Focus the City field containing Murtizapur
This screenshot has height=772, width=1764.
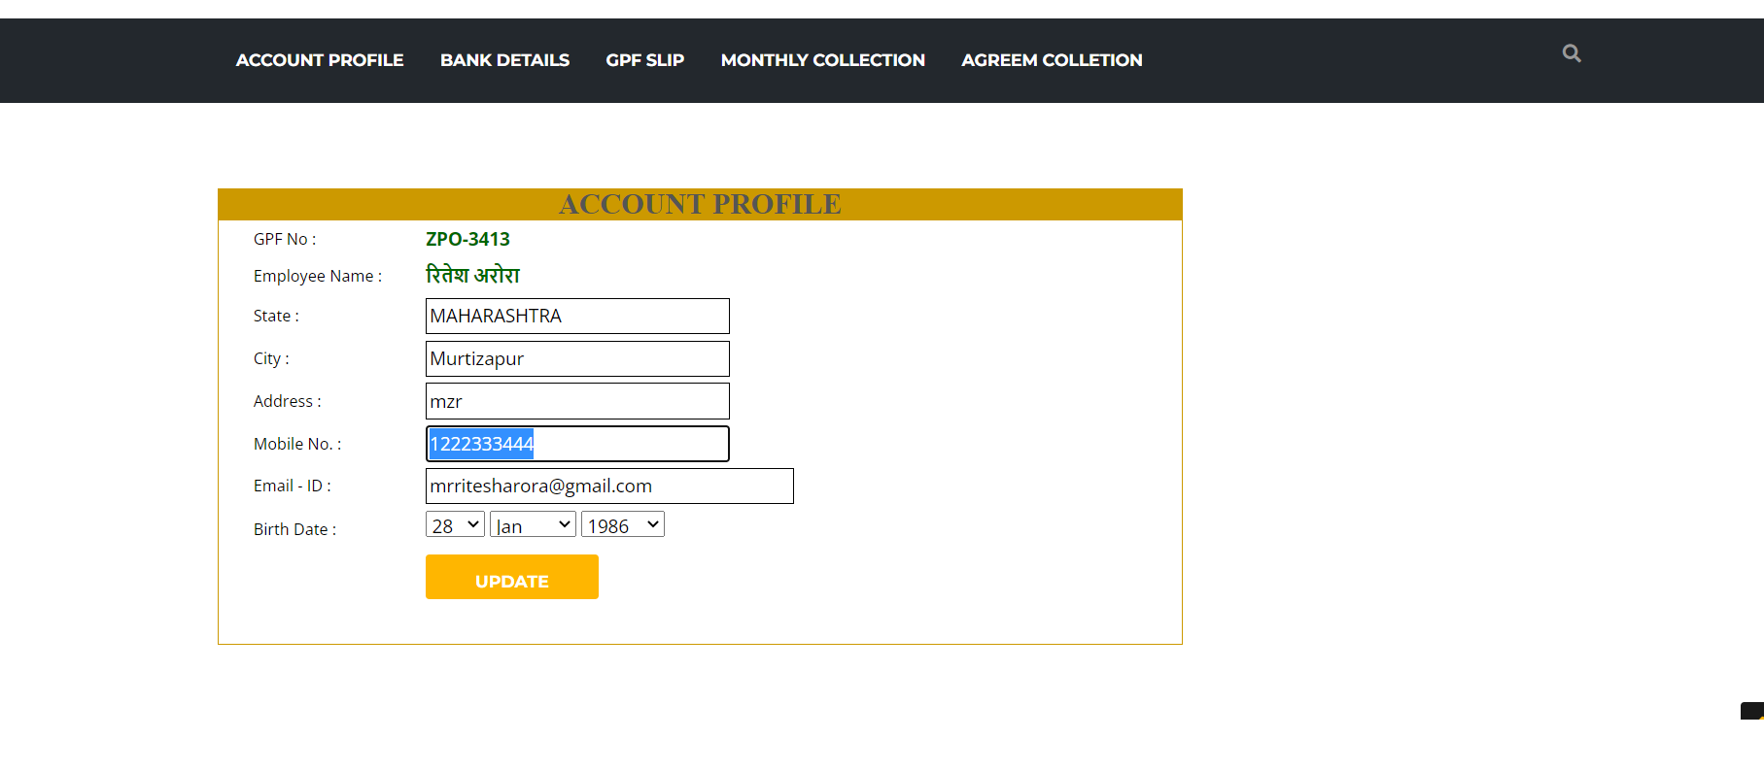pos(577,359)
